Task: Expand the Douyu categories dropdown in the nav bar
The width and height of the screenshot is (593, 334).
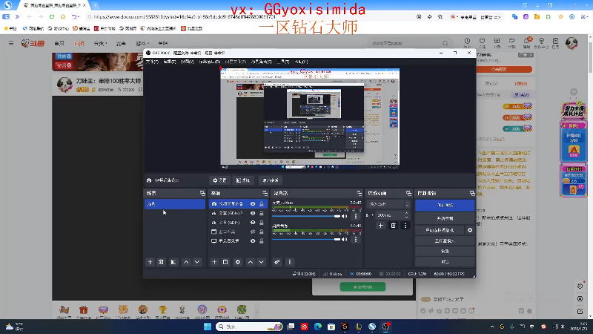Action: pos(101,44)
